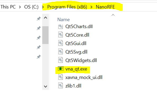The width and height of the screenshot is (157, 97).
Task: Sort files by the Name column
Action: click(64, 20)
